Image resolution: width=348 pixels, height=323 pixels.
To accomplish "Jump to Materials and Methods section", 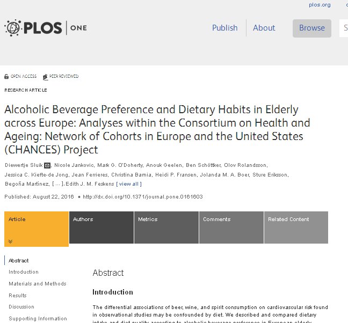I will pyautogui.click(x=38, y=284).
